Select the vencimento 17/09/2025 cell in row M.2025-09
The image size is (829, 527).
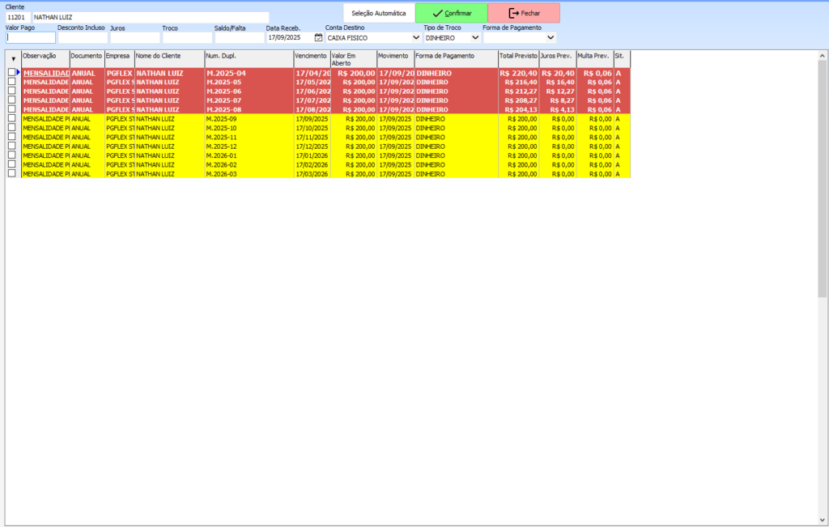pyautogui.click(x=312, y=119)
